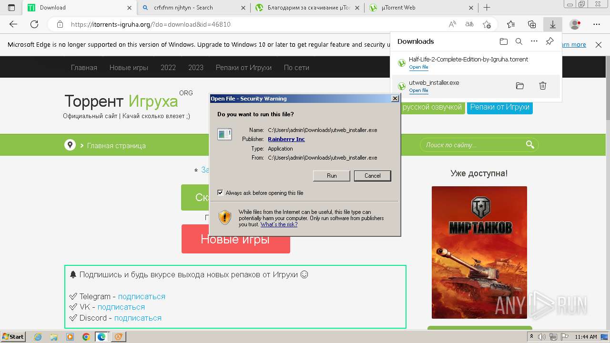The image size is (610, 343).
Task: Open the По сети menu item
Action: 296,68
